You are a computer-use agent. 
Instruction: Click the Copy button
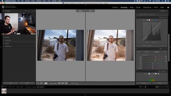(11, 83)
